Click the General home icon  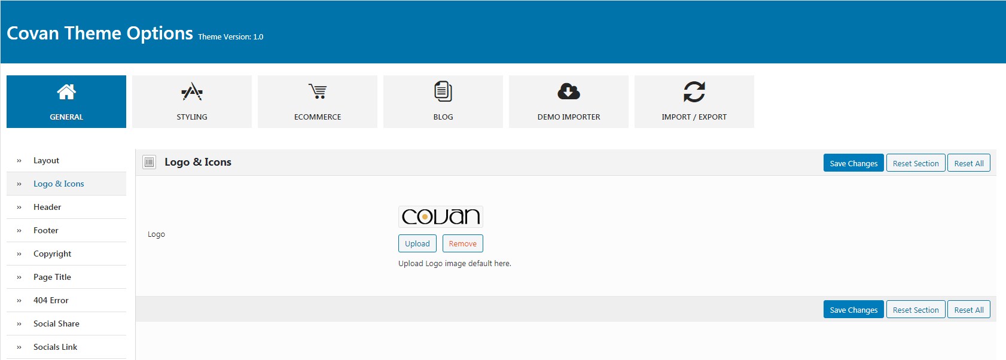coord(66,91)
